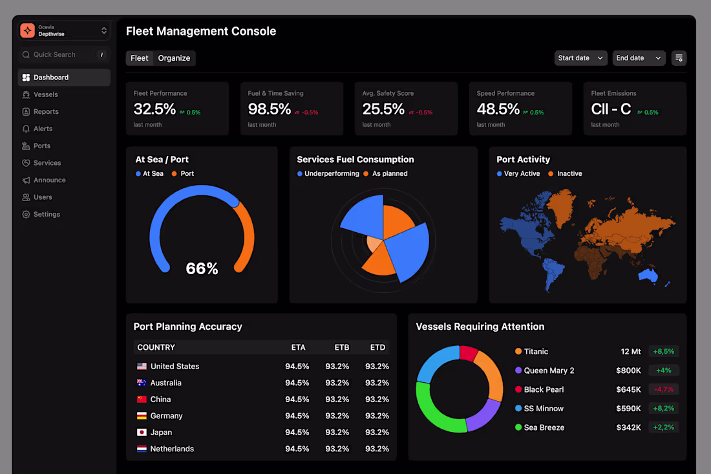Click the ETD column header
The height and width of the screenshot is (474, 711).
coord(377,347)
